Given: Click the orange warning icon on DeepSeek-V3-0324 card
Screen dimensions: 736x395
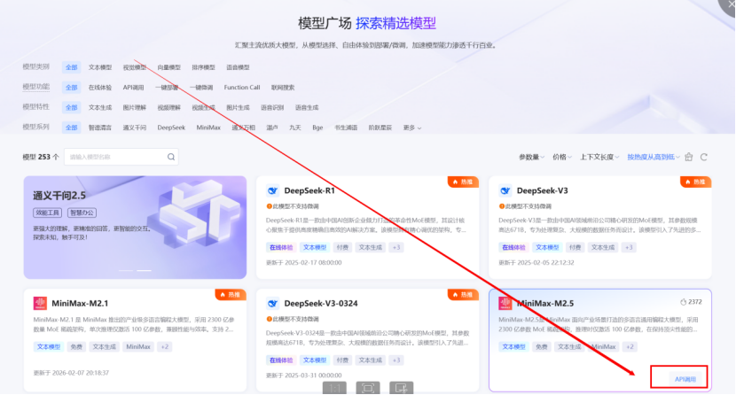Looking at the screenshot, I should (269, 319).
